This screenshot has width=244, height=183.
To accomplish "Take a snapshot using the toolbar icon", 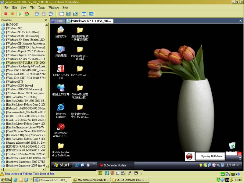I will tap(37, 14).
